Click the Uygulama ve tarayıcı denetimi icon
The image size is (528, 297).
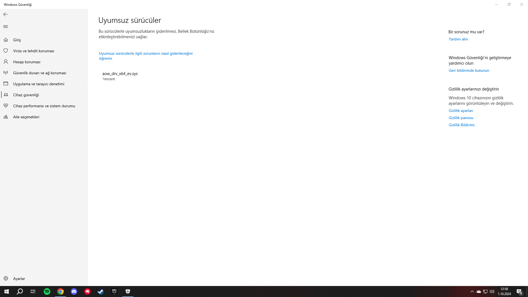[6, 84]
